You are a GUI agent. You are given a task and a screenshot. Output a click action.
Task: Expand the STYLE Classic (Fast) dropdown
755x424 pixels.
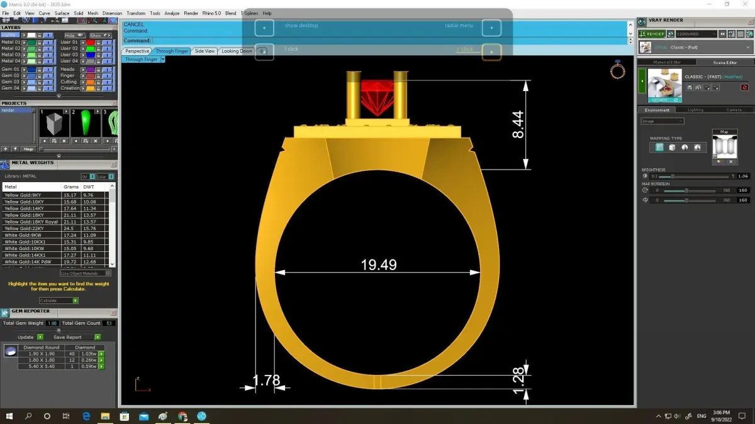pyautogui.click(x=695, y=47)
